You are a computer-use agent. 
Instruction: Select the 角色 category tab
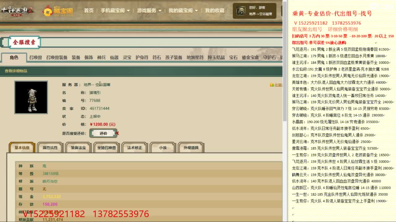click(x=14, y=57)
